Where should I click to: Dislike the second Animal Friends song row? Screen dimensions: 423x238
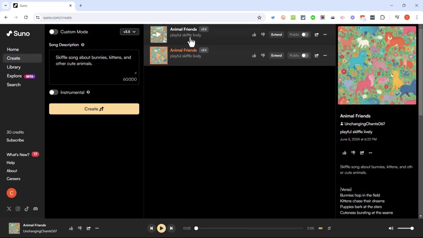[263, 56]
